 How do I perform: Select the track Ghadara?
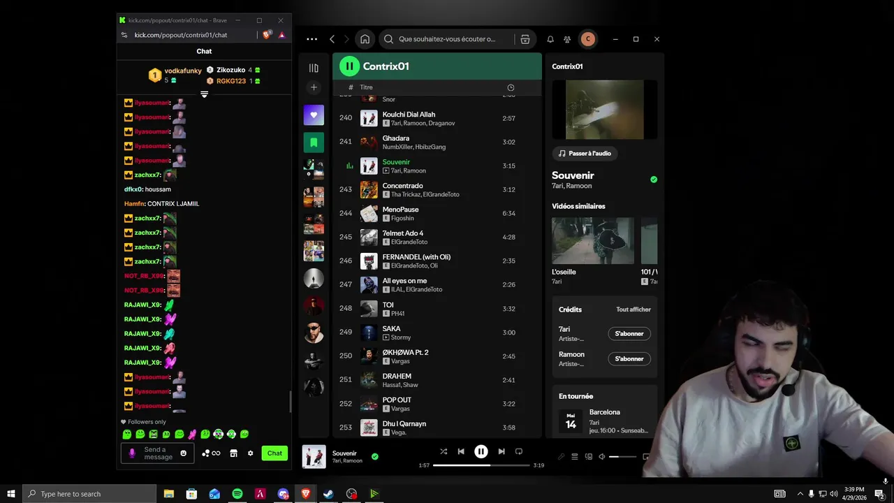click(x=437, y=142)
